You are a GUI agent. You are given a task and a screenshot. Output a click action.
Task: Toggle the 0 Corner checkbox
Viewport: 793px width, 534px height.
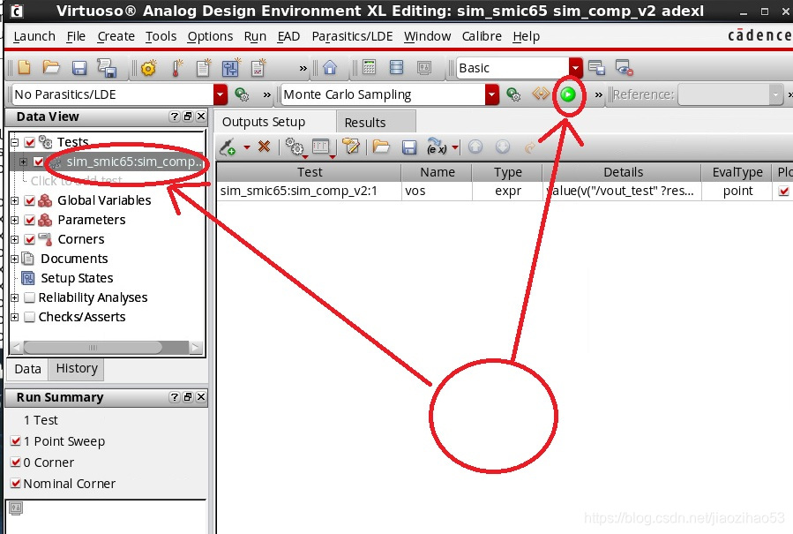(x=16, y=463)
